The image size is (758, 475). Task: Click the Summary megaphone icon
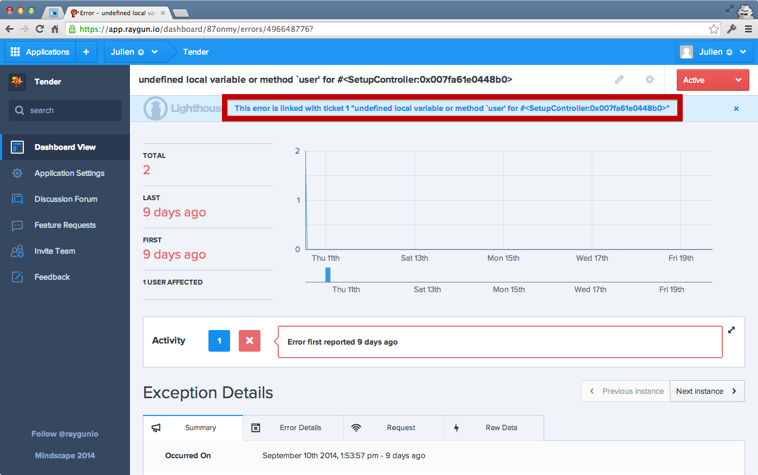tap(156, 428)
